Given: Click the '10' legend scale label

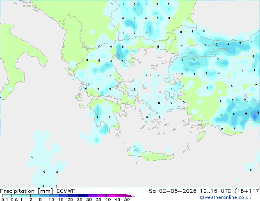Looking at the screenshot, I should tap(51, 199).
